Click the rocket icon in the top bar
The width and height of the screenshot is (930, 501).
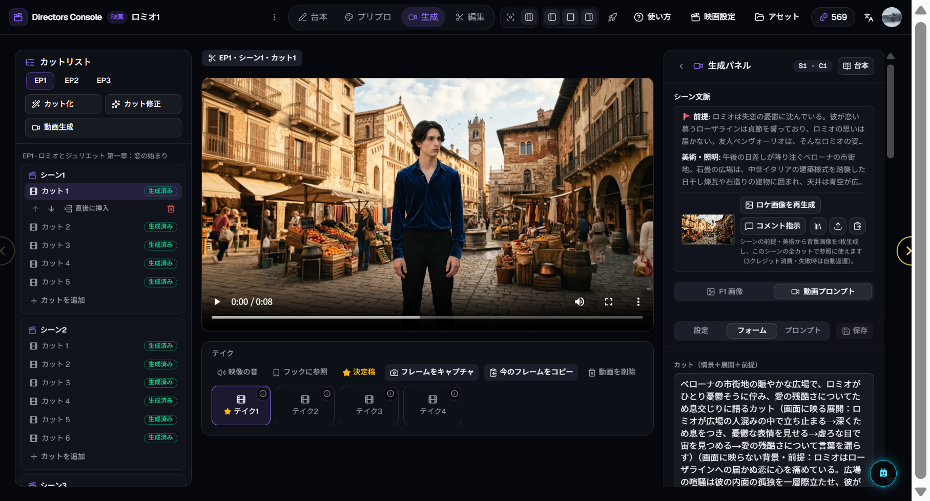pyautogui.click(x=612, y=17)
